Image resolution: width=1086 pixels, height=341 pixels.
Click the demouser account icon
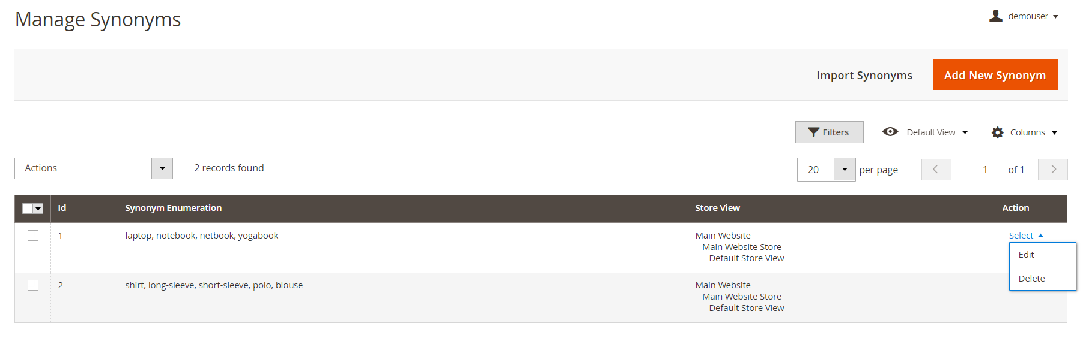(996, 16)
